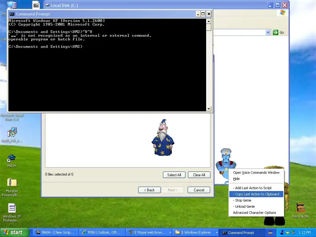Click the Command Prompt scrollbar thumb
This screenshot has height=237, width=316.
tap(209, 27)
